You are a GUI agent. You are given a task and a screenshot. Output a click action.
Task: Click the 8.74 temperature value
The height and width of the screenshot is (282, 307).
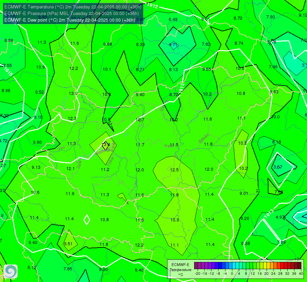click(239, 43)
